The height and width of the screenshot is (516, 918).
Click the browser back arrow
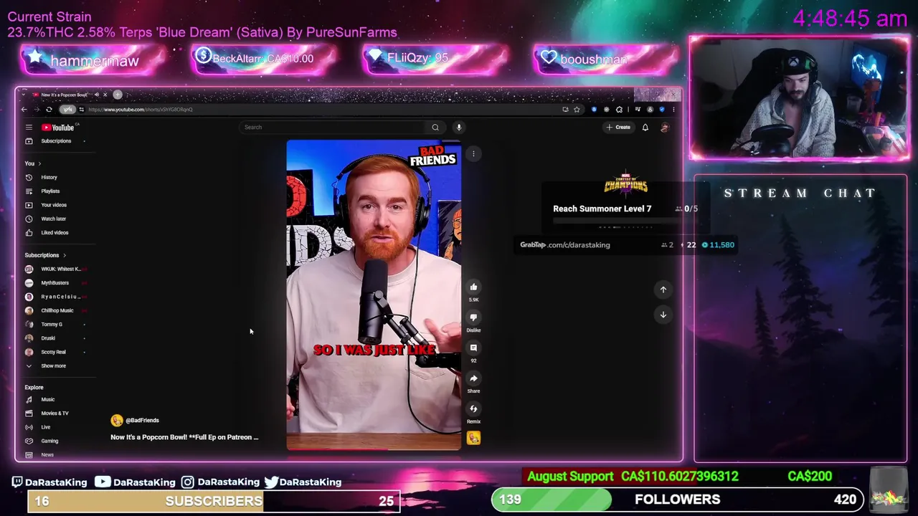click(x=24, y=110)
